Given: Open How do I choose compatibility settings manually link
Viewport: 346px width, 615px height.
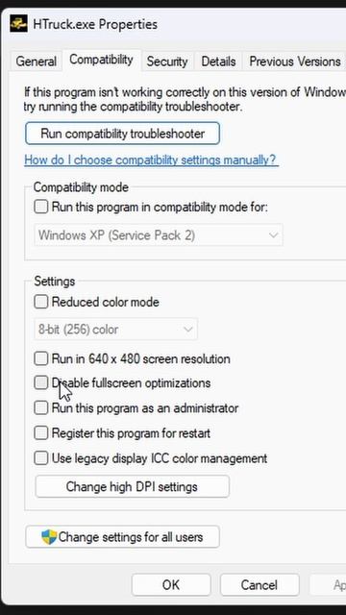Looking at the screenshot, I should click(152, 160).
